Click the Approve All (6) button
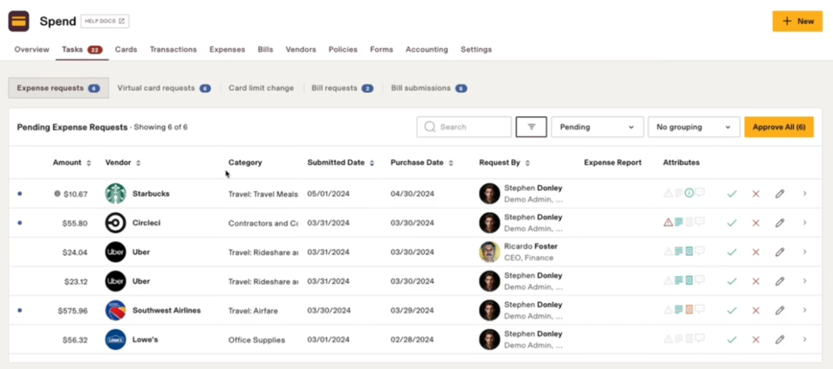 779,127
